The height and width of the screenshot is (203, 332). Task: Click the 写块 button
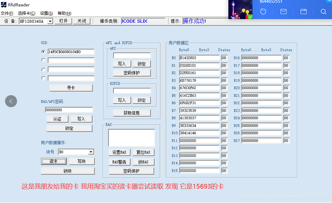[x=82, y=161]
